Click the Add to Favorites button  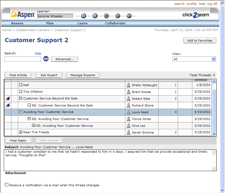200,41
